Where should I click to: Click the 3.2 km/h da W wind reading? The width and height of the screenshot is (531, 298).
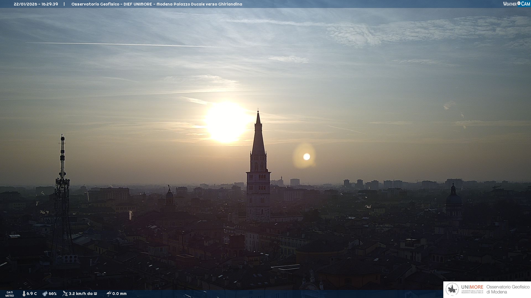tap(83, 294)
